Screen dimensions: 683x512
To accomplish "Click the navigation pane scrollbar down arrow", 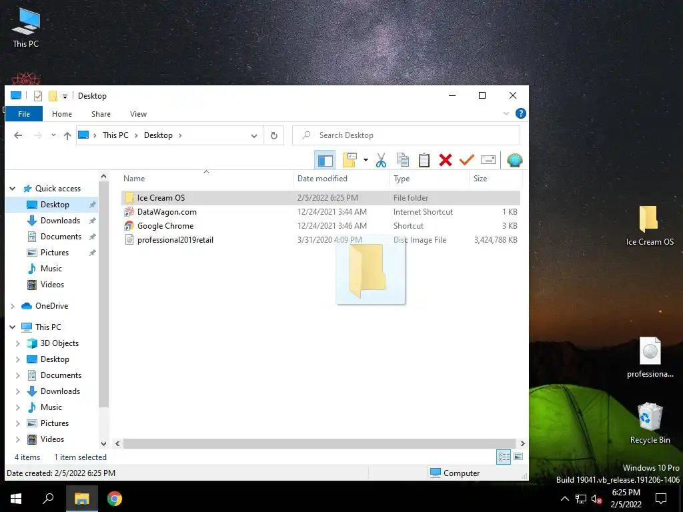I will click(x=103, y=443).
